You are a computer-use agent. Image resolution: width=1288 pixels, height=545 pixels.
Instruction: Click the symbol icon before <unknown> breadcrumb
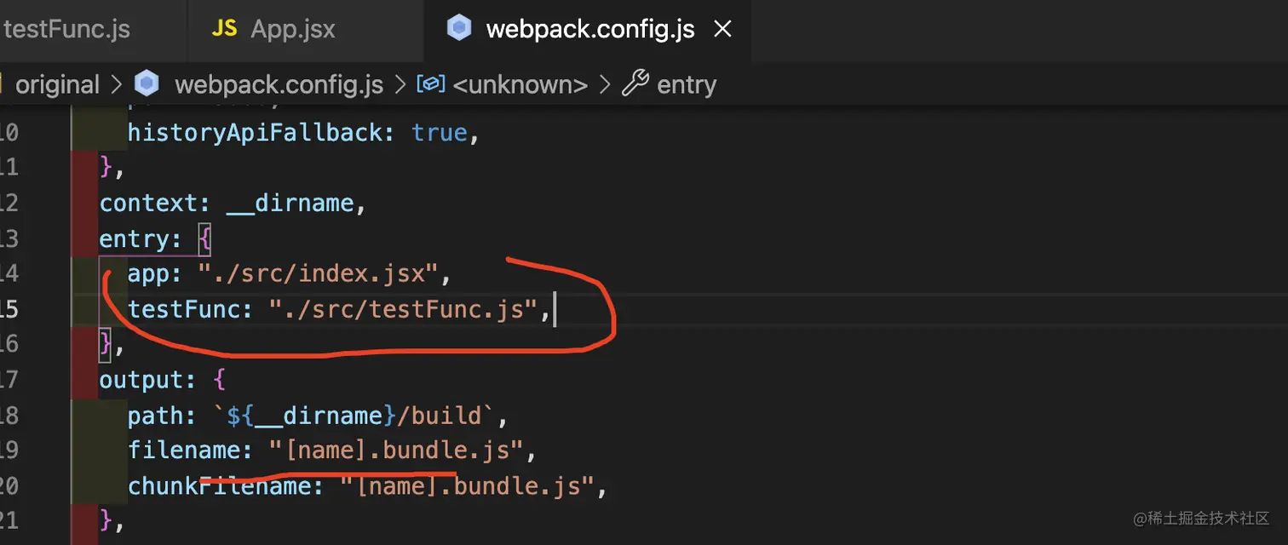click(x=430, y=84)
